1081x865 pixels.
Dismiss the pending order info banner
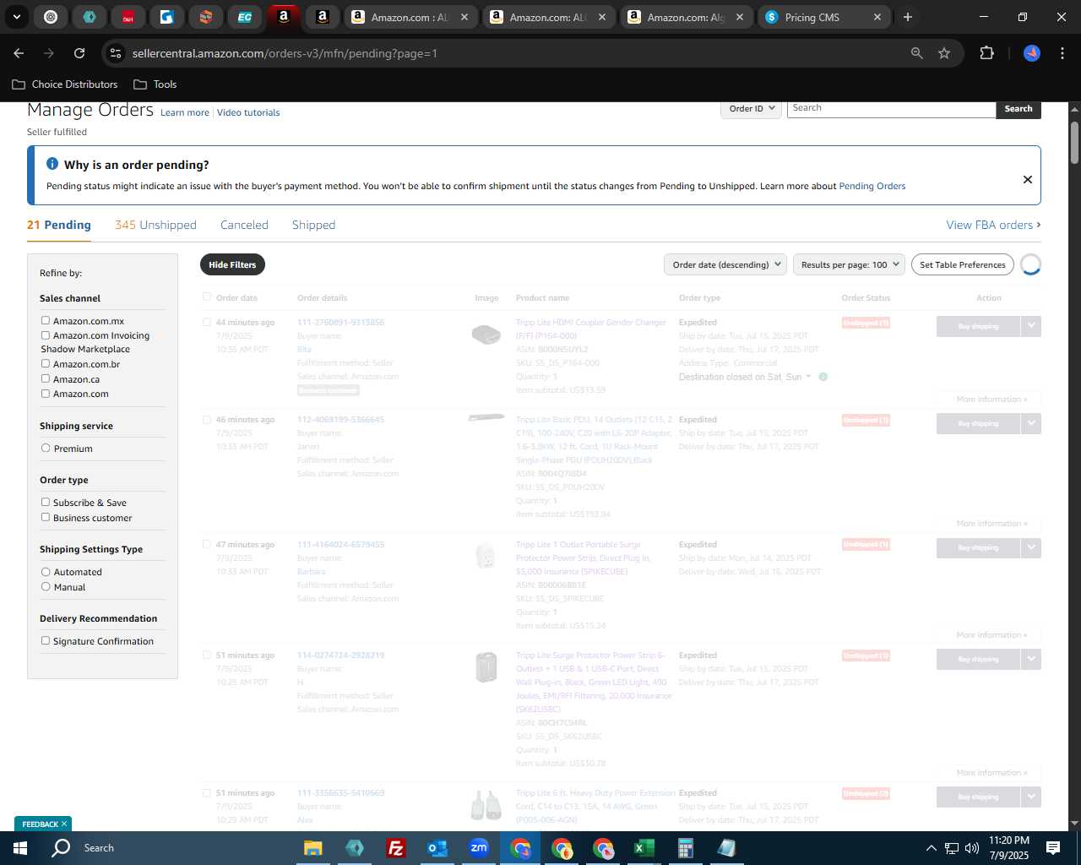tap(1028, 179)
